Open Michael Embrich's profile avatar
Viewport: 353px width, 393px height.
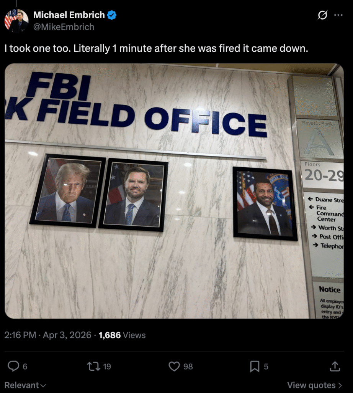point(16,20)
